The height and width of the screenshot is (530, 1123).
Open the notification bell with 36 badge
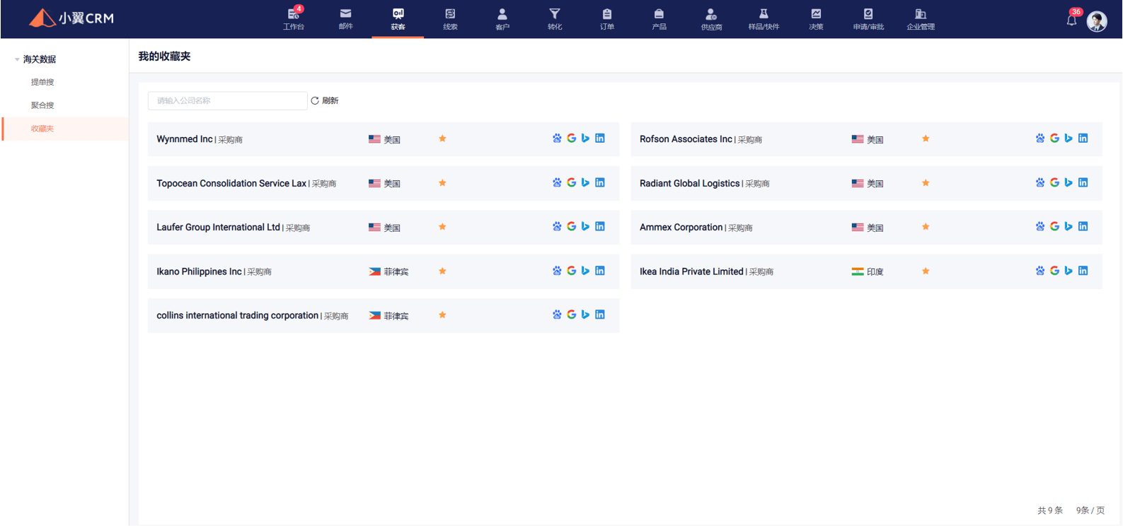tap(1072, 19)
